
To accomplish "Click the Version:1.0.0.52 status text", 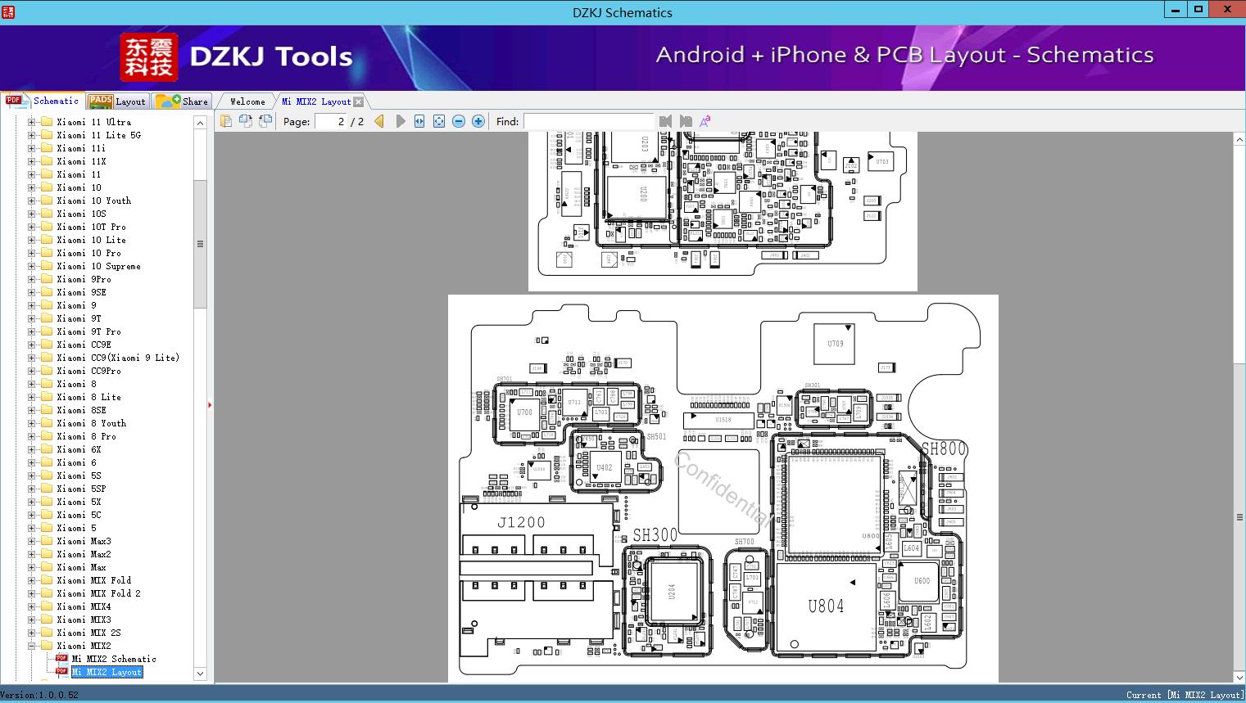I will pyautogui.click(x=39, y=695).
